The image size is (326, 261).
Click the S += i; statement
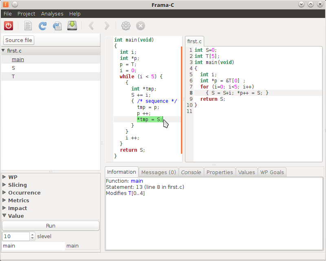(x=141, y=95)
